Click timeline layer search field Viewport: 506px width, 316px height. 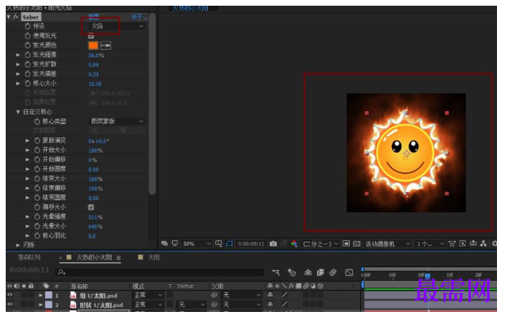tap(160, 272)
